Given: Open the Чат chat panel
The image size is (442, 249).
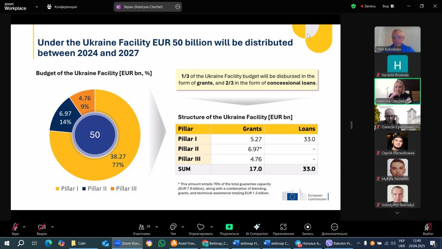Looking at the screenshot, I should pyautogui.click(x=173, y=229).
